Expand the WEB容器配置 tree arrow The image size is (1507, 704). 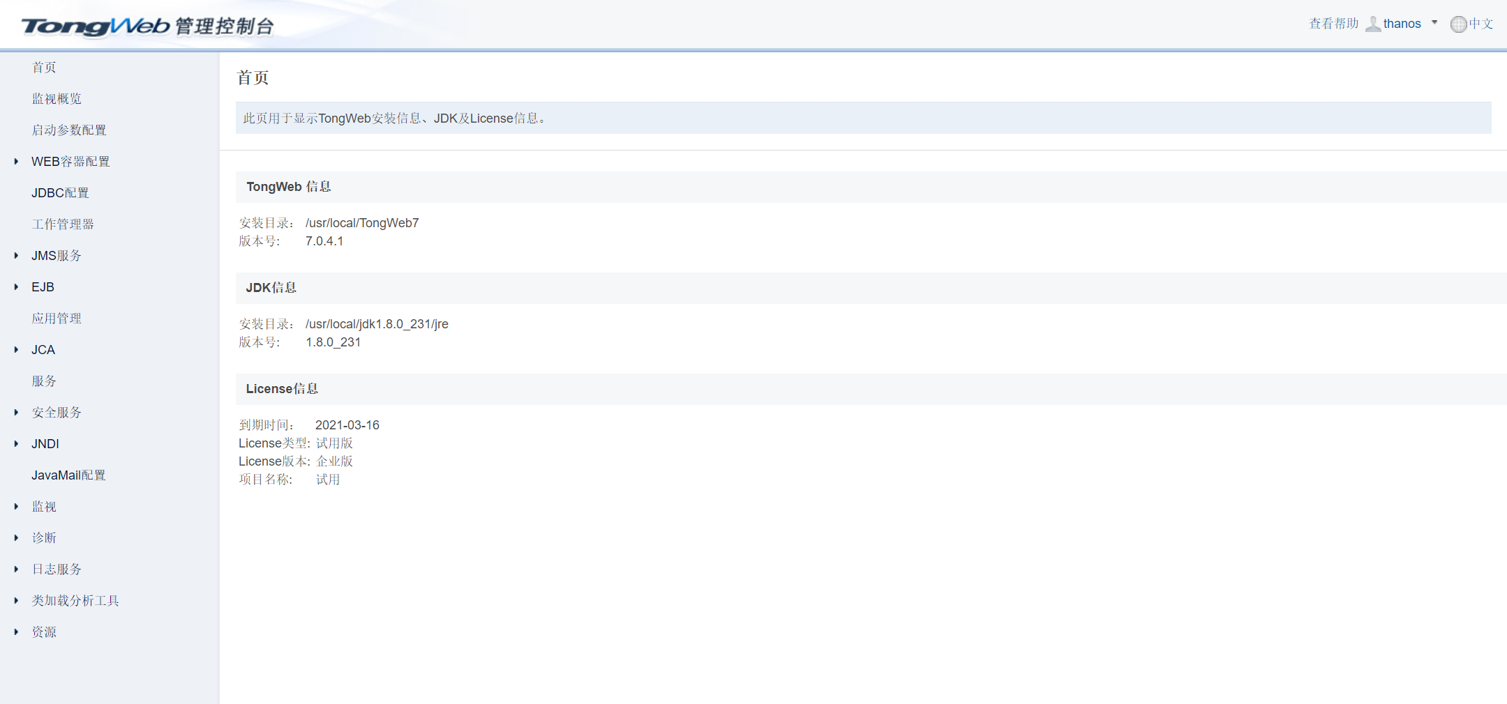(16, 162)
